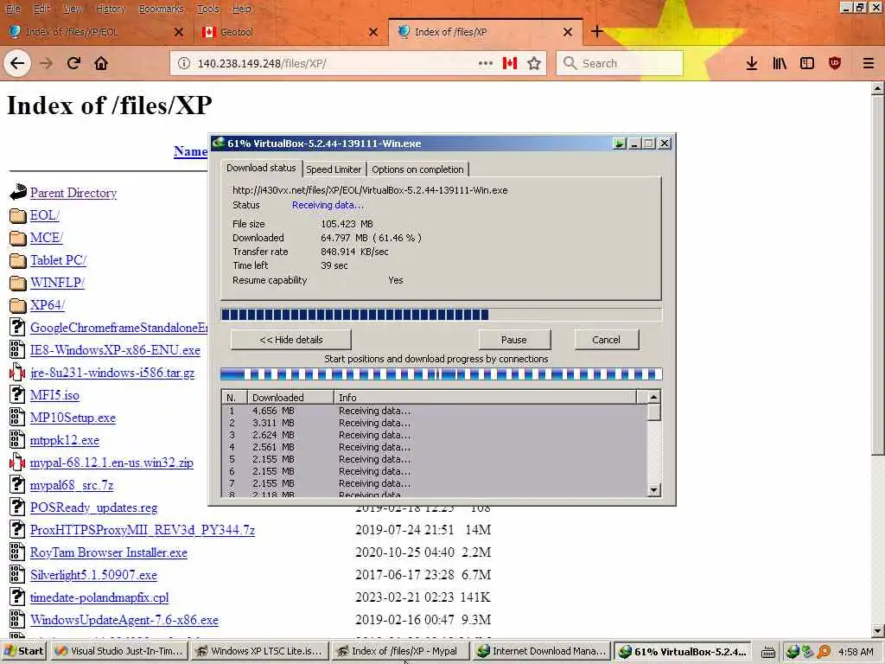885x664 pixels.
Task: Switch to the Geotool browser tab
Action: coord(290,32)
